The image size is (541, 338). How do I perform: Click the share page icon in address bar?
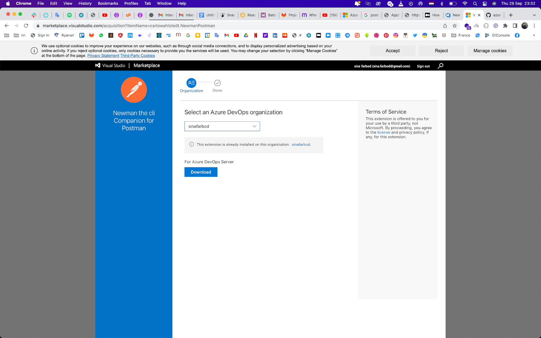[x=445, y=26]
